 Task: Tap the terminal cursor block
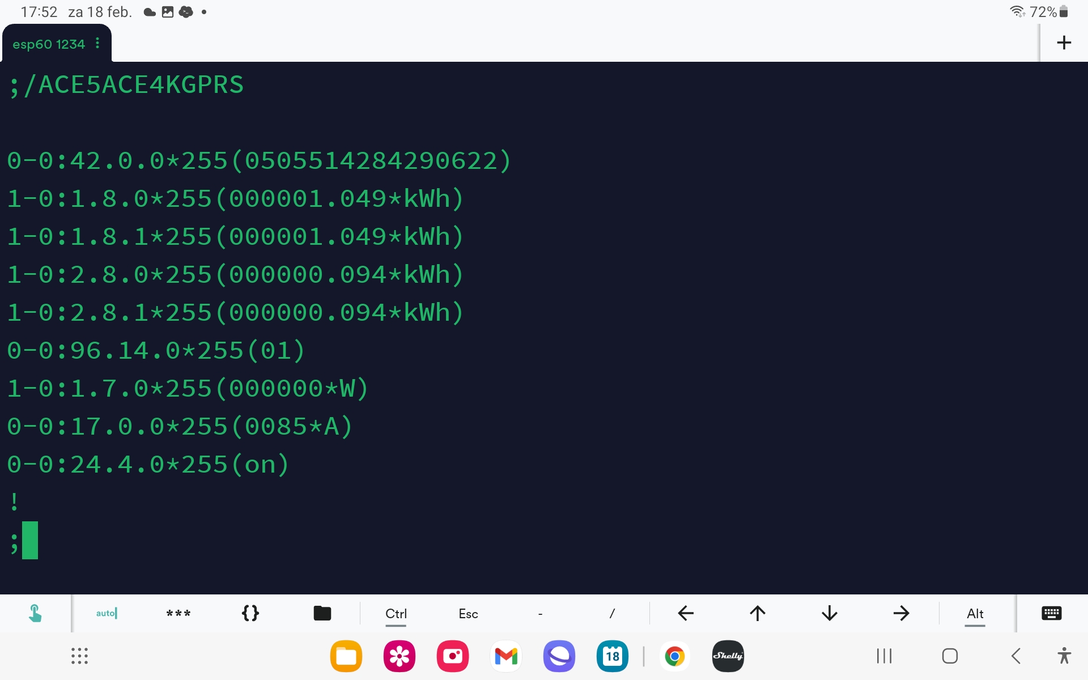30,541
